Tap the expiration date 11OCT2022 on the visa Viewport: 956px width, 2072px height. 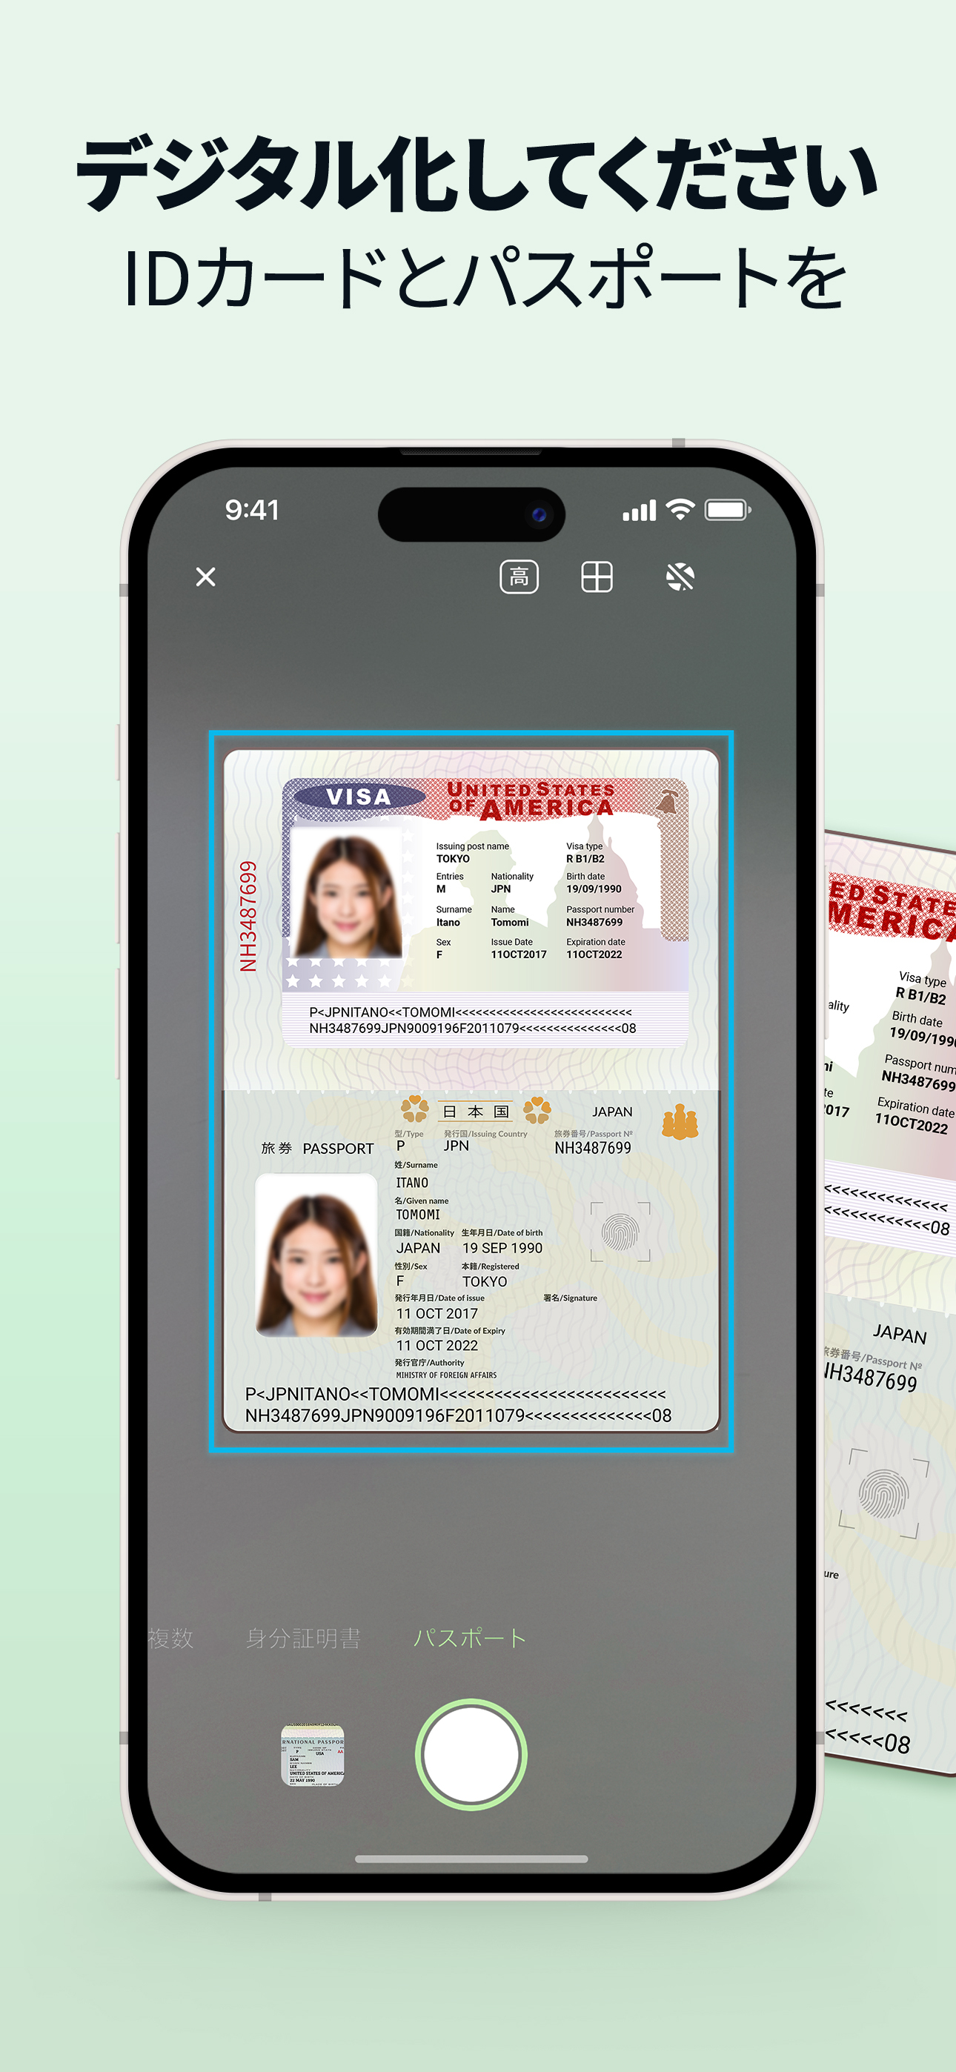594,954
